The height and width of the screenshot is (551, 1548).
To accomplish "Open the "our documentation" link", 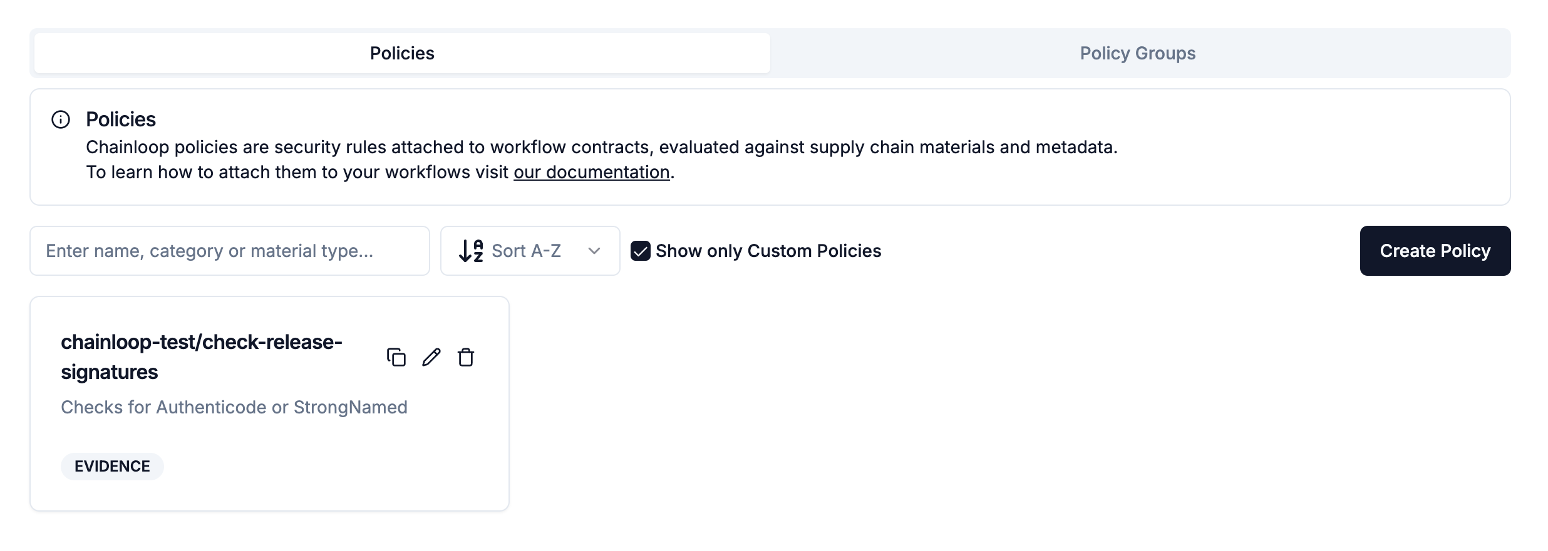I will [x=591, y=172].
